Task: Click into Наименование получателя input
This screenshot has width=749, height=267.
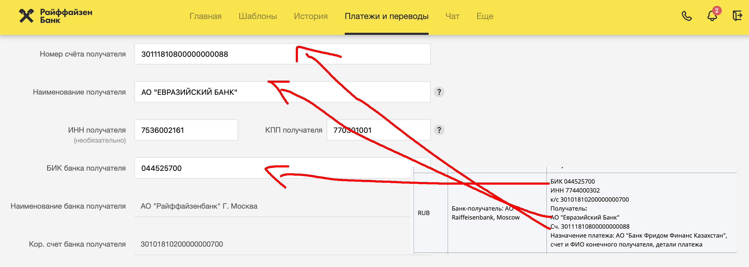Action: (282, 92)
